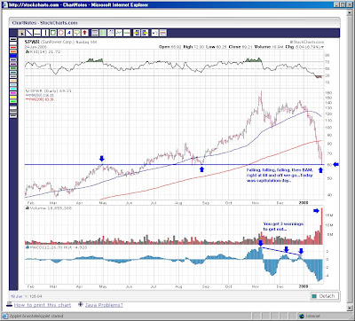Click the yellow left-arrow toolbar icon
Viewport: 355px width, 321px height.
[137, 33]
